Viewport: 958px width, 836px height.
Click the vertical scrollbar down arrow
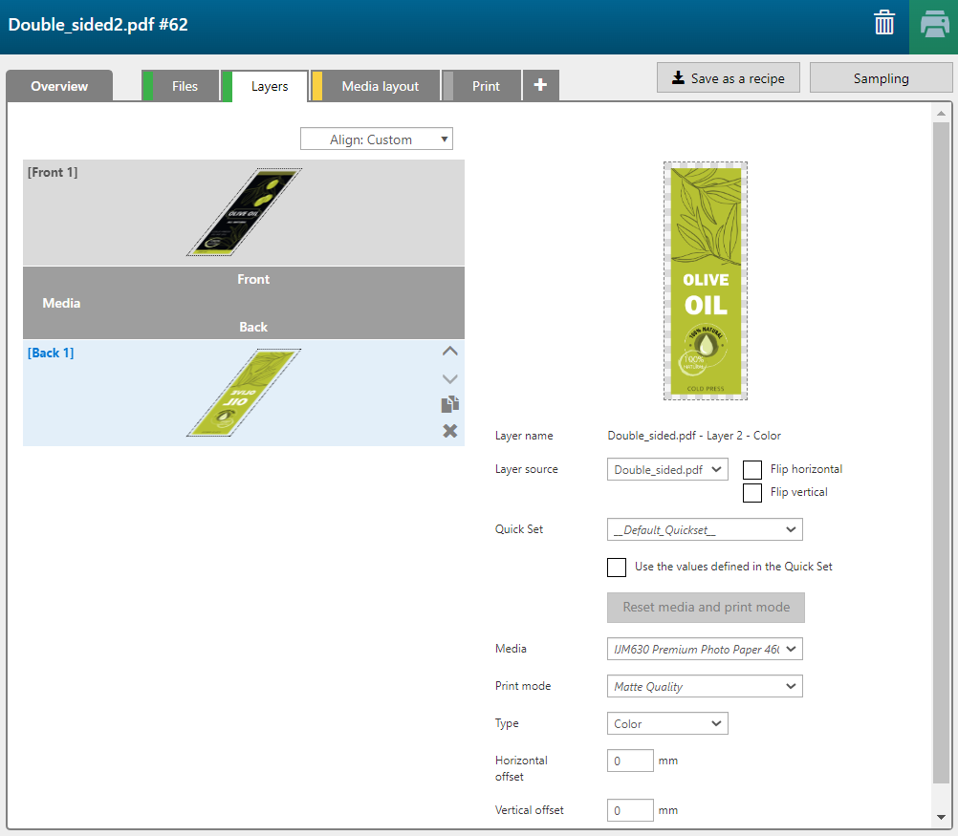(941, 817)
